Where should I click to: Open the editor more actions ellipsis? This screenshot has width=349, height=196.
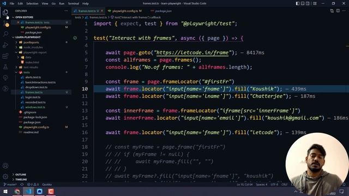coord(344,11)
